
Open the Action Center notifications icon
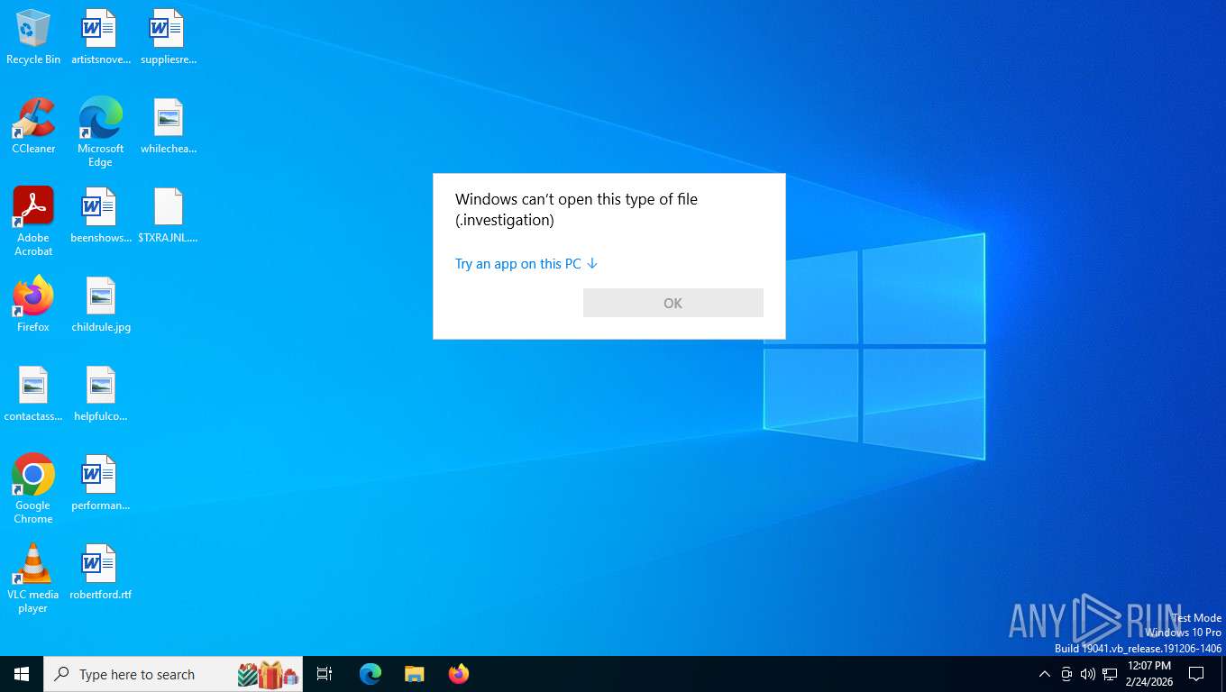click(x=1196, y=674)
